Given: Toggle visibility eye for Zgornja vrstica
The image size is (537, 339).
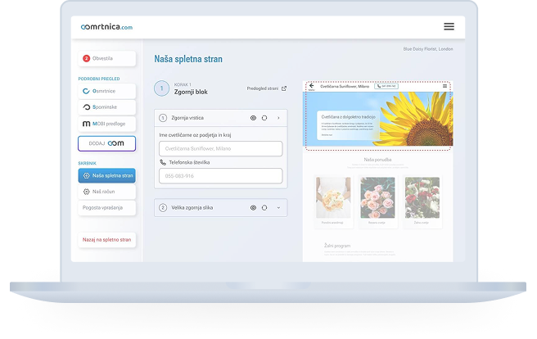Looking at the screenshot, I should (253, 118).
